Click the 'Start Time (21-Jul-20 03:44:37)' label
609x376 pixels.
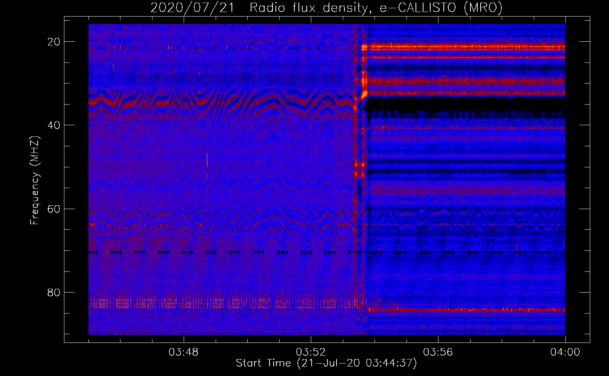tap(326, 363)
